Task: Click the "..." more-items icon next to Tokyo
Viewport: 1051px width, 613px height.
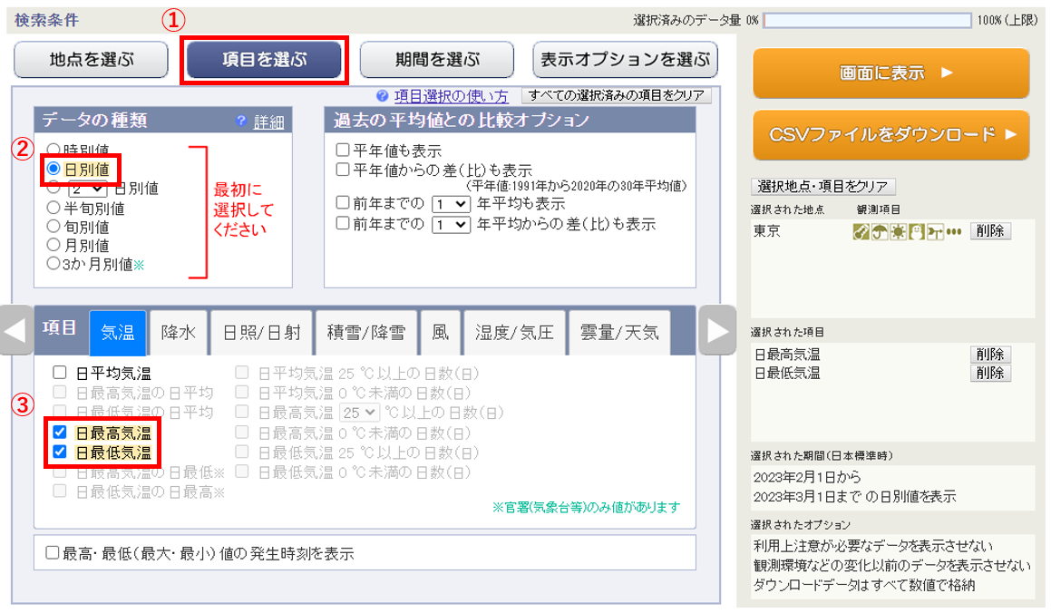Action: (953, 230)
